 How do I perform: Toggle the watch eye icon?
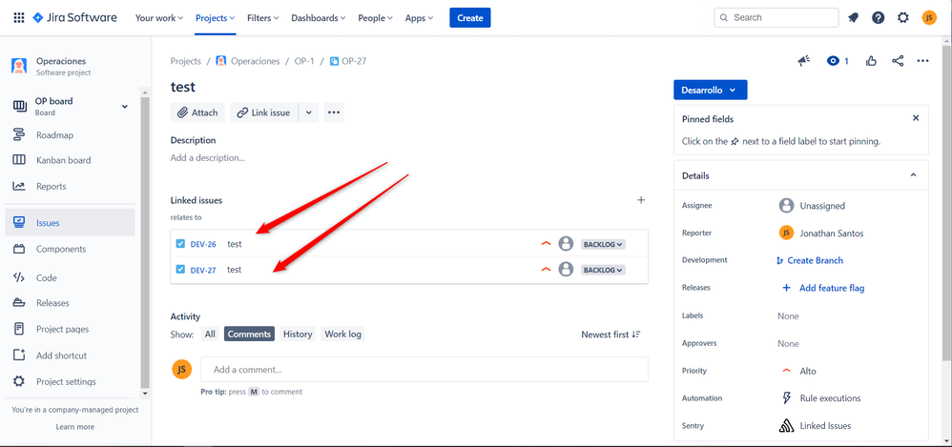[833, 61]
